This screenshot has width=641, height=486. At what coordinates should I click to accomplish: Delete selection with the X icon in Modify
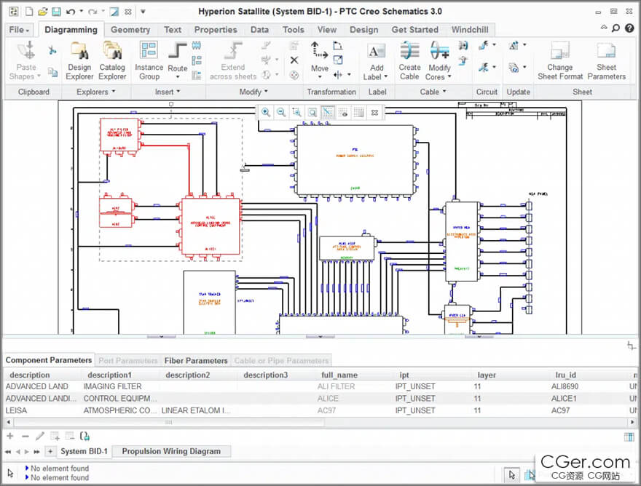pyautogui.click(x=294, y=60)
